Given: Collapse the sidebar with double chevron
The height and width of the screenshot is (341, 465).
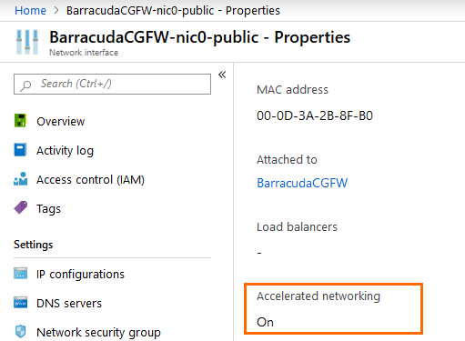Looking at the screenshot, I should tap(222, 75).
